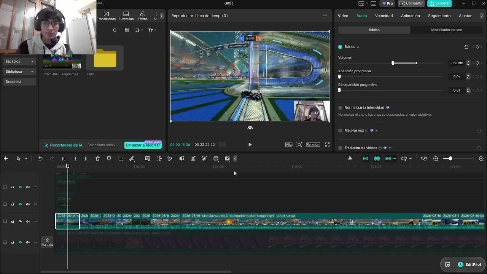Open the Subtítulos panel
487x274 pixels.
click(x=126, y=16)
